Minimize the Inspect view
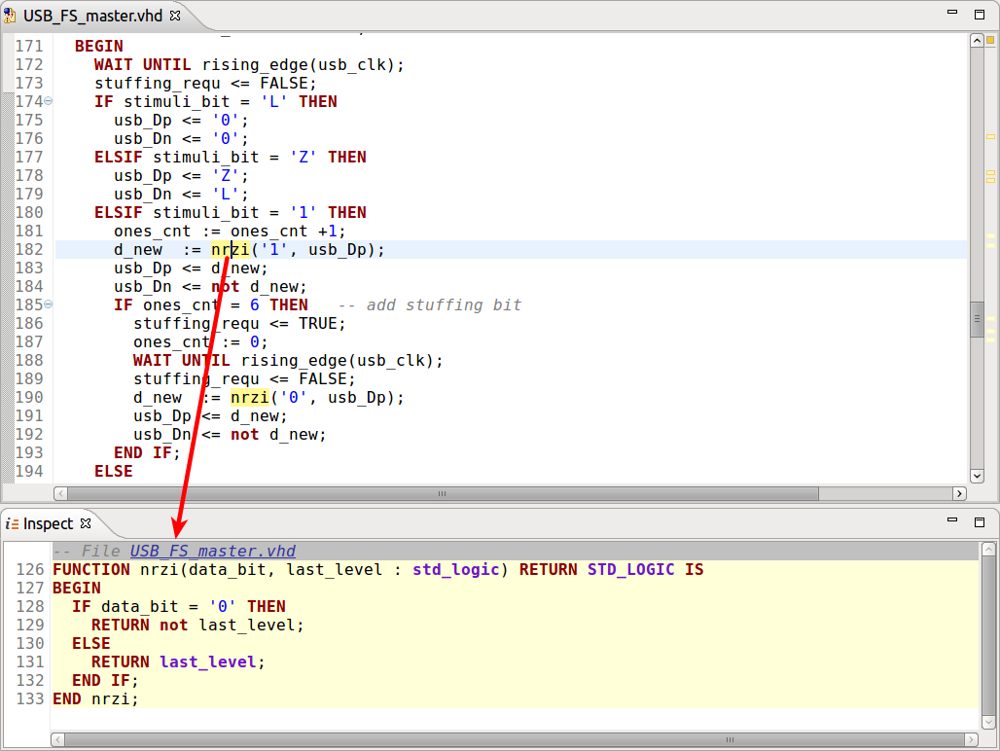 (951, 520)
